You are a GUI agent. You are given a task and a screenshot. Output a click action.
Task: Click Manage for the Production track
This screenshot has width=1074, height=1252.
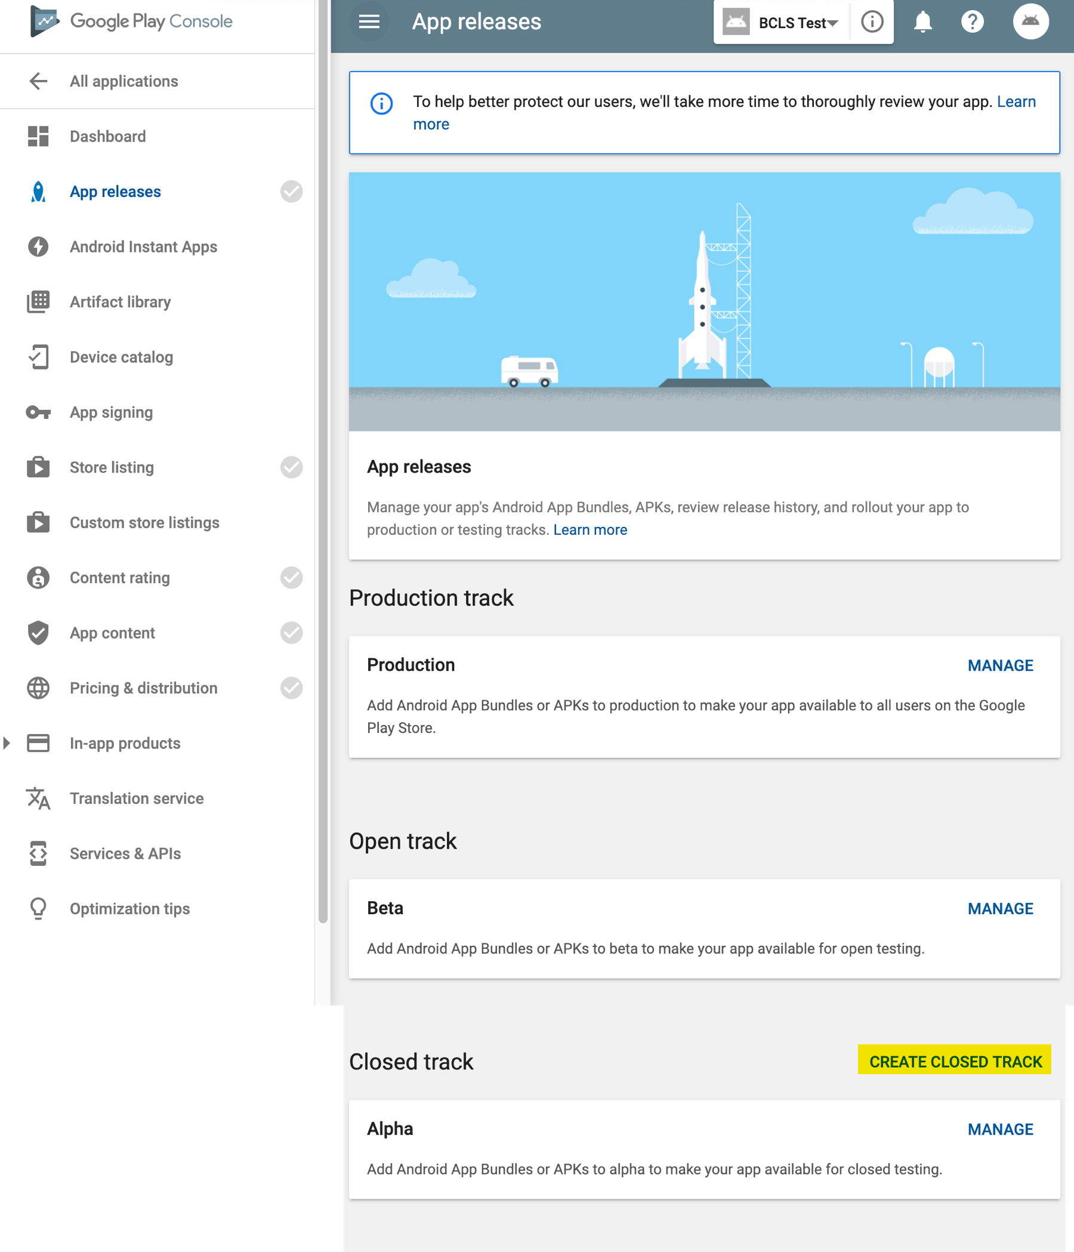pyautogui.click(x=1000, y=665)
